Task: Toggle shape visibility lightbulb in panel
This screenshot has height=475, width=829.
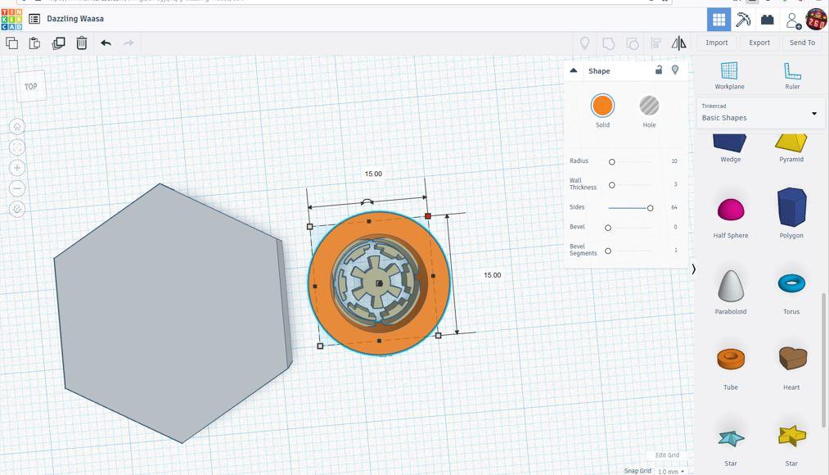Action: (675, 70)
